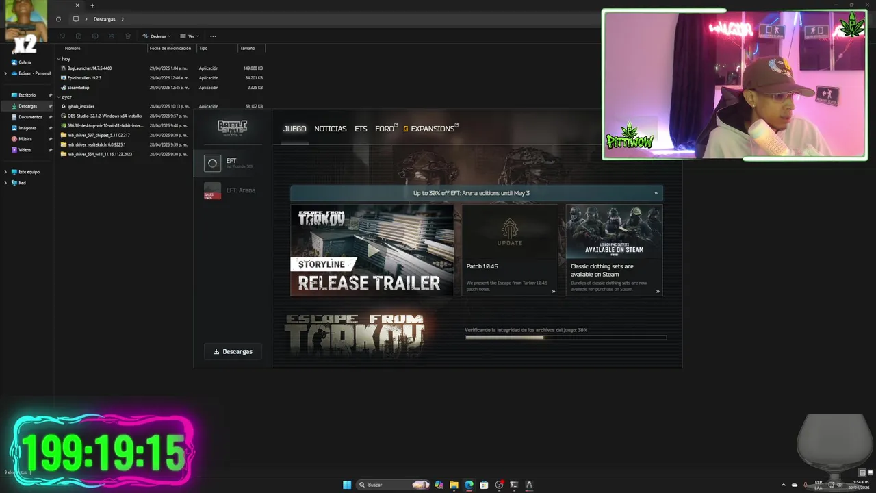Click the share icon in Explorer toolbar
Image resolution: width=876 pixels, height=493 pixels.
coord(111,36)
